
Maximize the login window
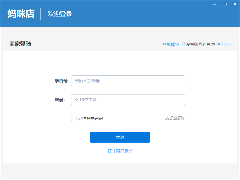(224, 4)
